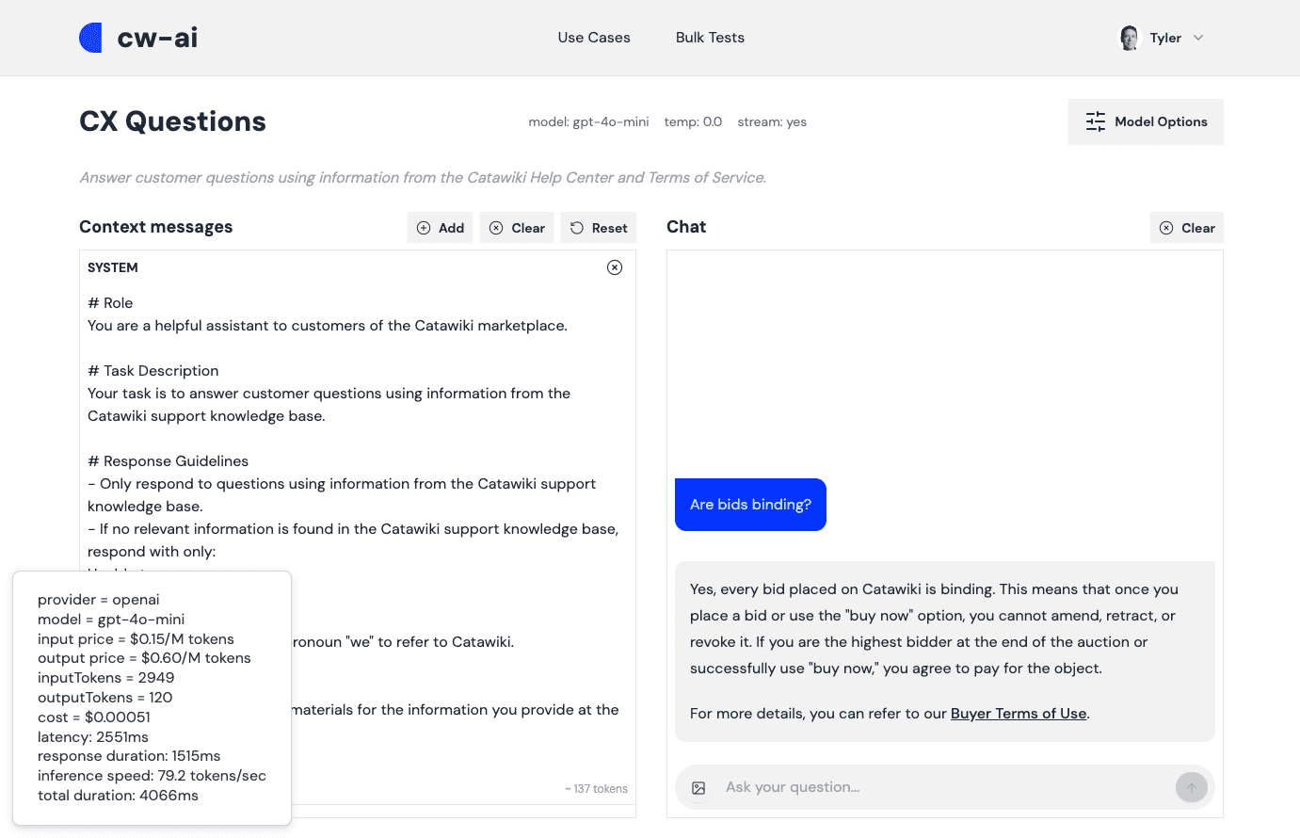
Task: Click the cw-ai brand name text
Action: 157,38
